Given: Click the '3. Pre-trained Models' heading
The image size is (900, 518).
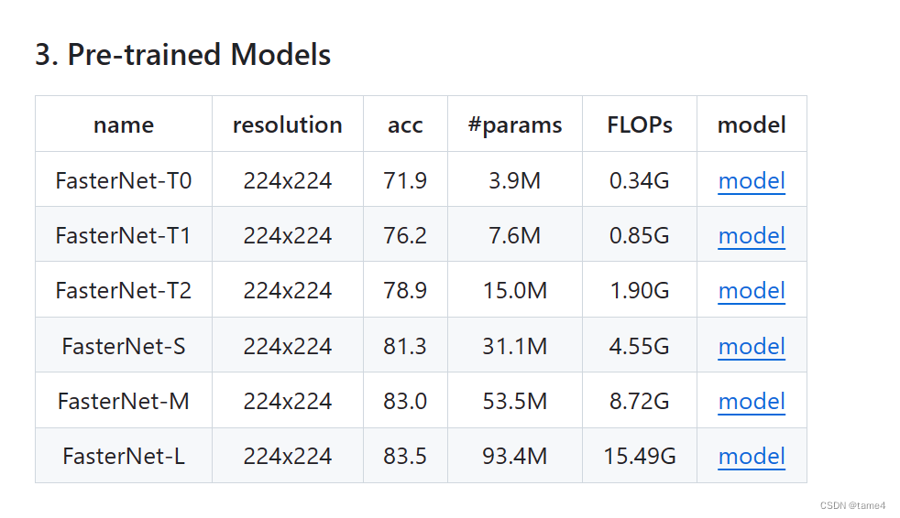Looking at the screenshot, I should coord(183,55).
